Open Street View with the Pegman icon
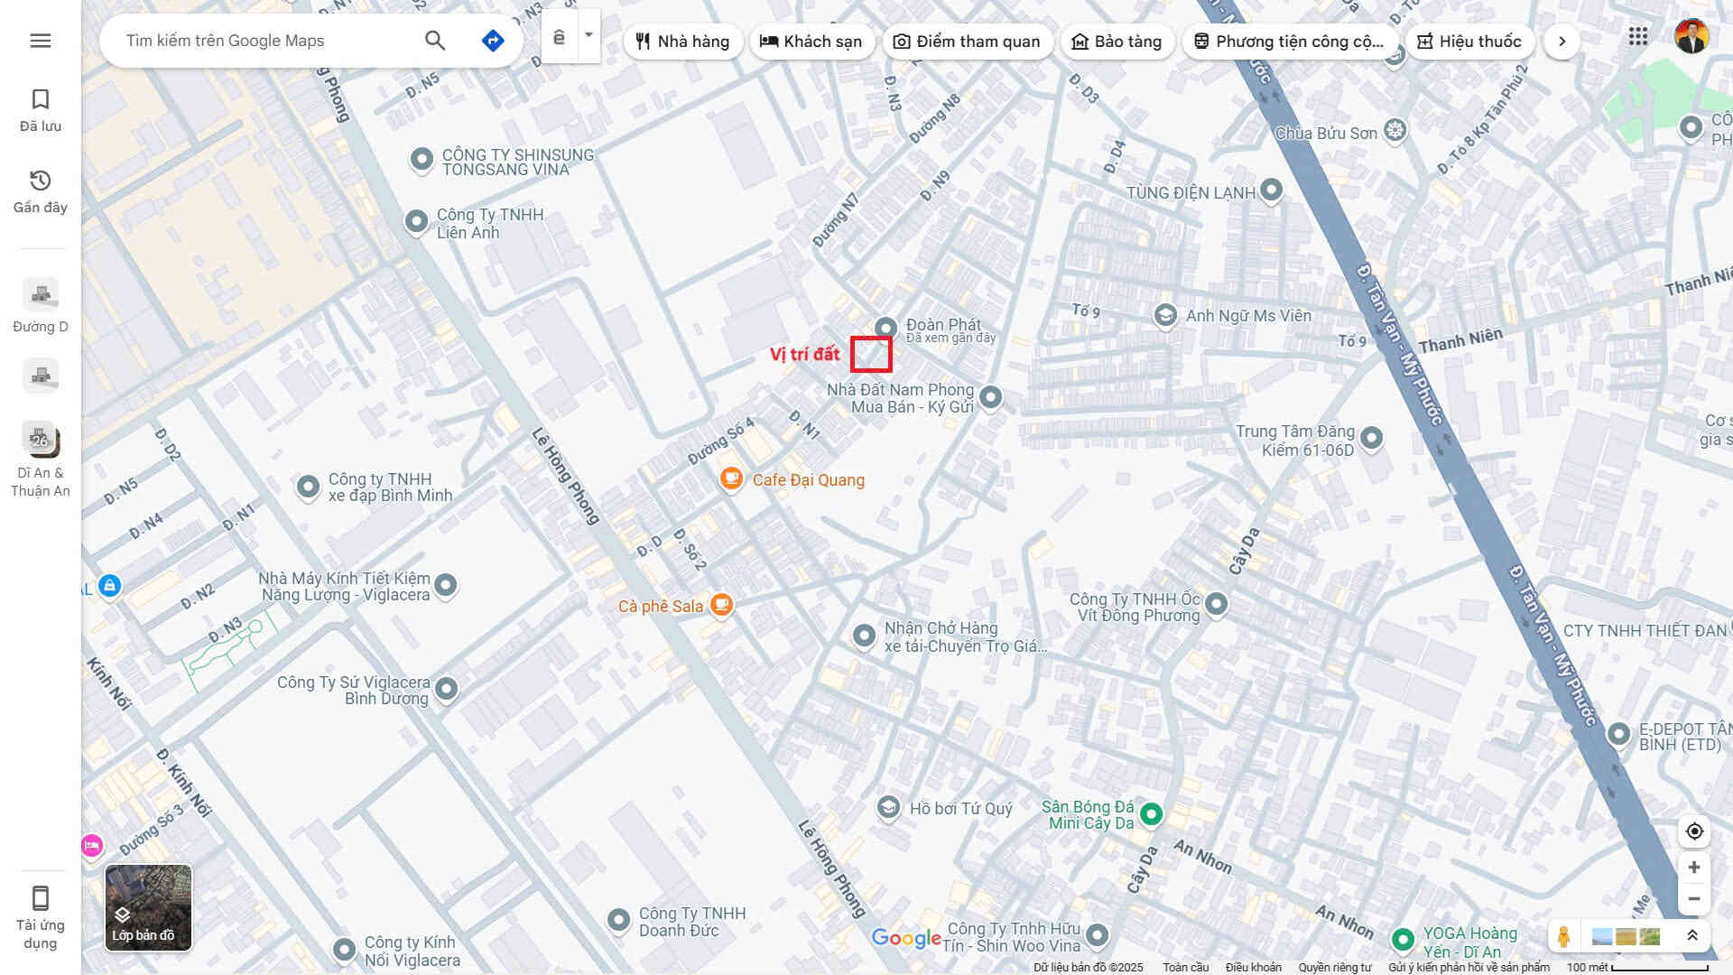Image resolution: width=1733 pixels, height=975 pixels. click(1563, 937)
